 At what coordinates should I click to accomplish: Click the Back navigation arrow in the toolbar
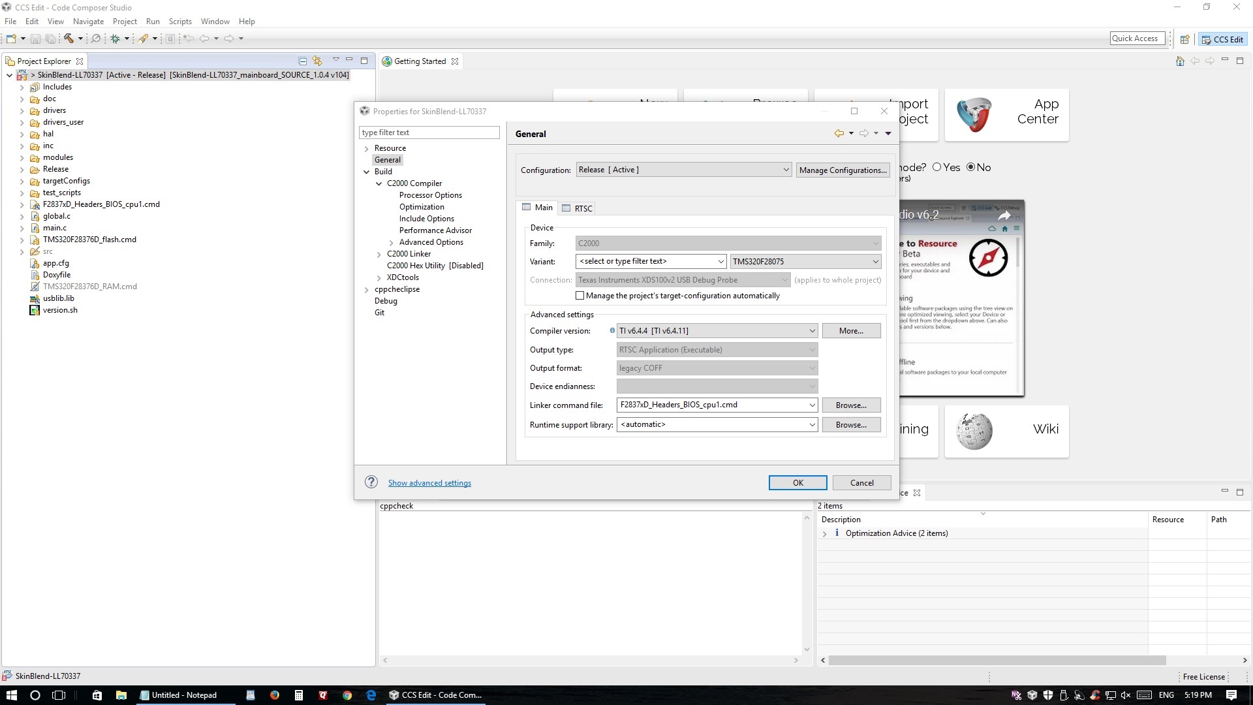[204, 39]
